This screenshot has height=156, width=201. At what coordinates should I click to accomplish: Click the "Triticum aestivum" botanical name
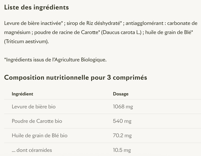point(26,41)
